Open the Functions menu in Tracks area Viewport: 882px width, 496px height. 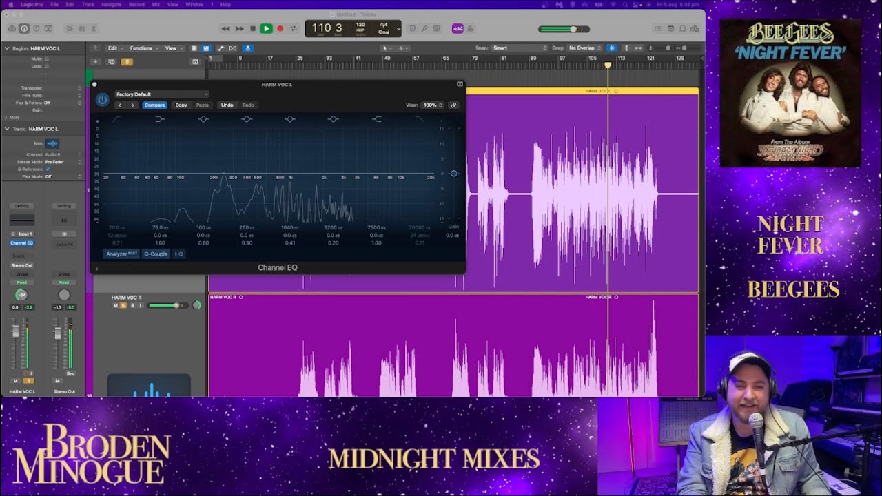(143, 48)
